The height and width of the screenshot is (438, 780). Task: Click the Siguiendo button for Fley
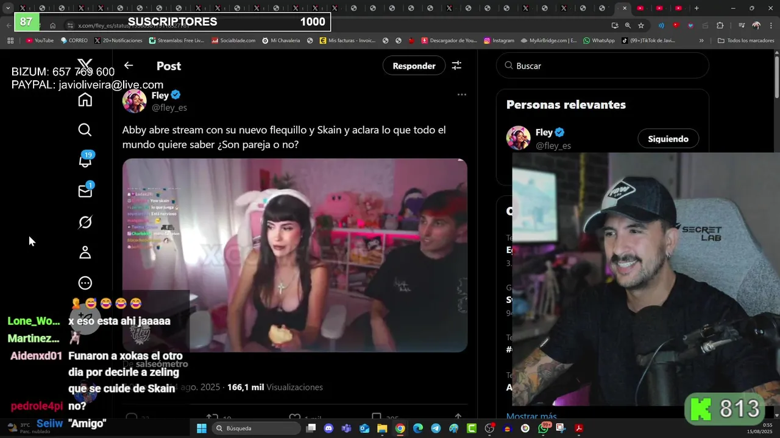[668, 139]
